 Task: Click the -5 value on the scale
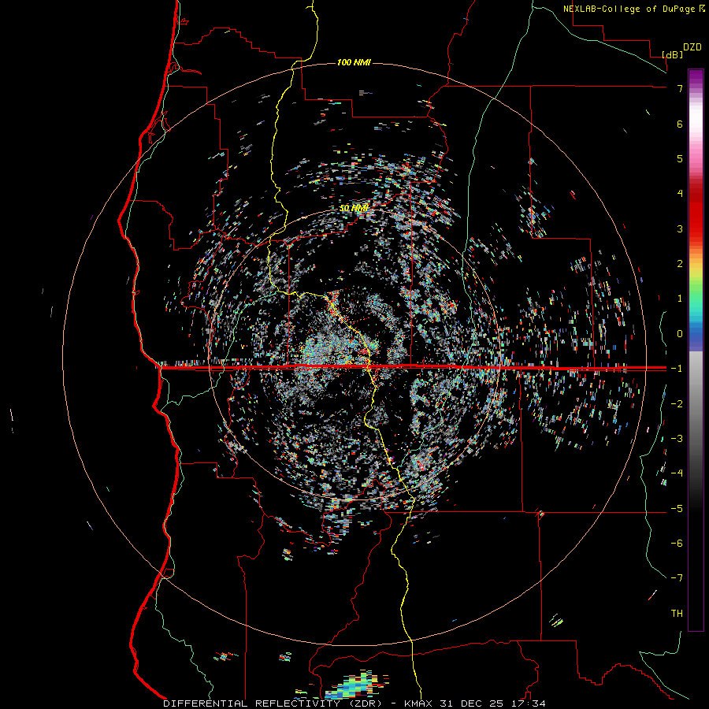coord(677,509)
